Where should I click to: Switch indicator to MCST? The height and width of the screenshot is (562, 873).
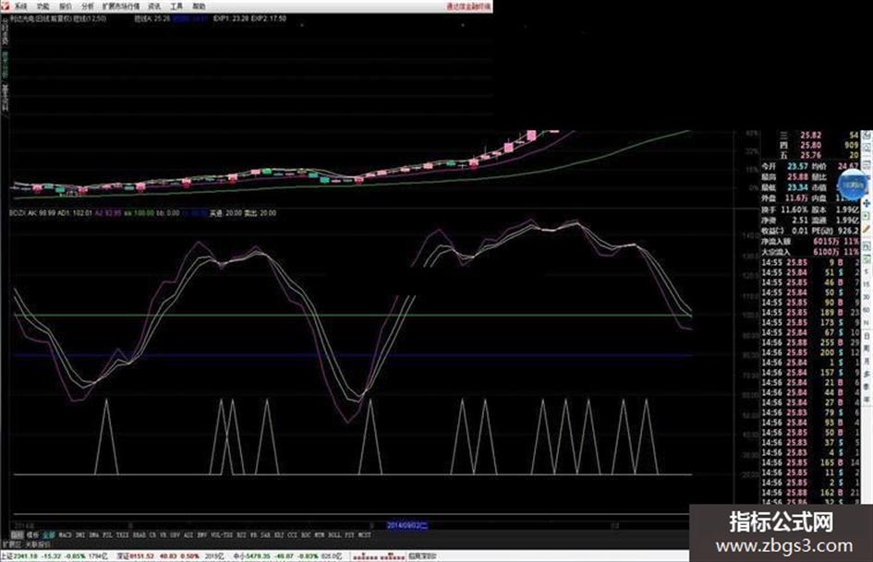point(365,534)
